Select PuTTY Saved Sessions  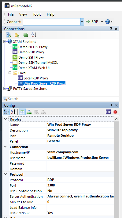pos(30,89)
